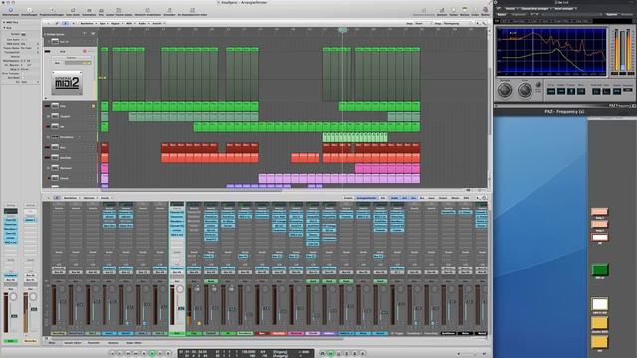Toggle the green Cycle mode button in transport

(330, 354)
